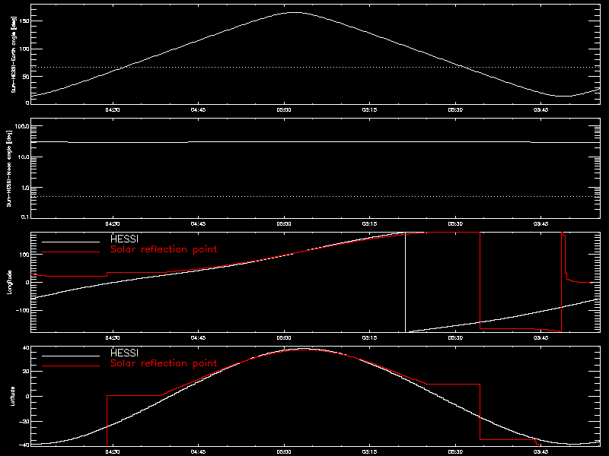The height and width of the screenshot is (456, 609).
Task: Click '04:30' time label under Latitude plot
Action: tap(113, 451)
